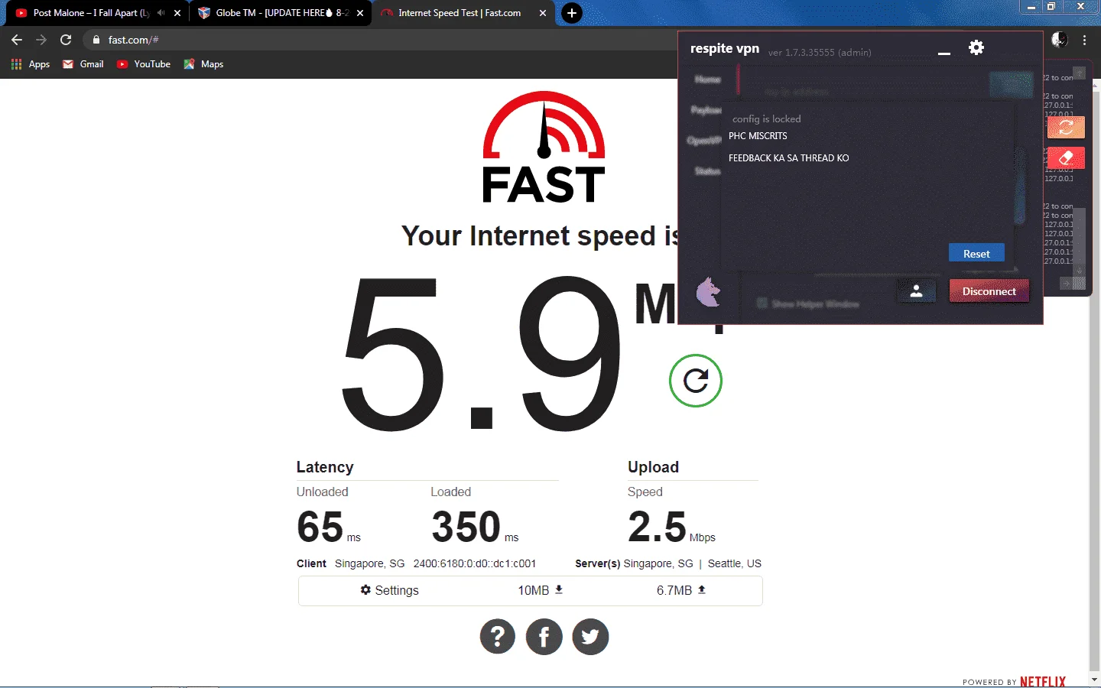The image size is (1101, 688).
Task: Close the Fast.com tab
Action: coord(543,13)
